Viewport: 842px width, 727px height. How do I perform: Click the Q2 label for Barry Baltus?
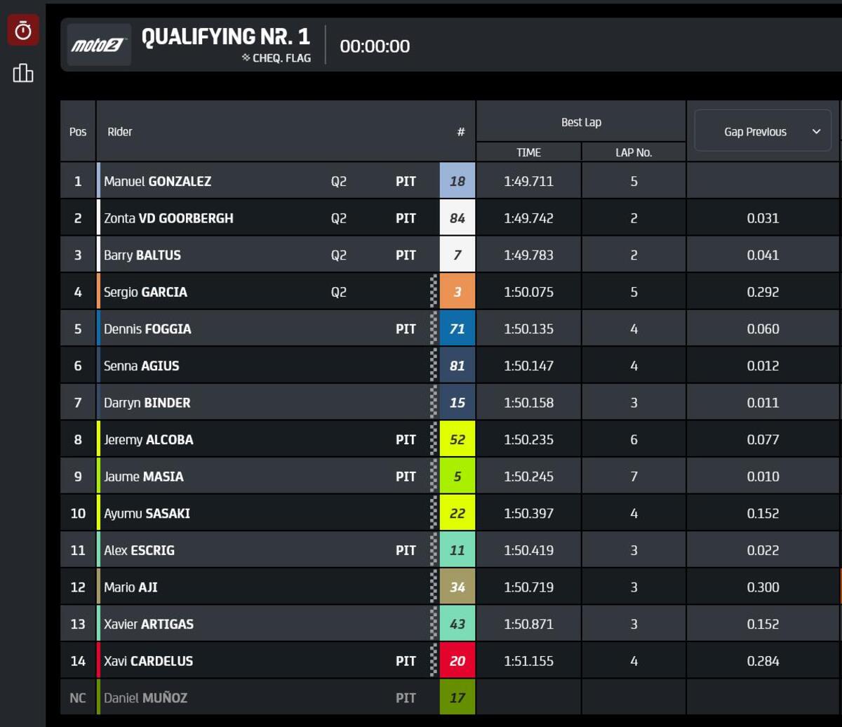click(339, 255)
